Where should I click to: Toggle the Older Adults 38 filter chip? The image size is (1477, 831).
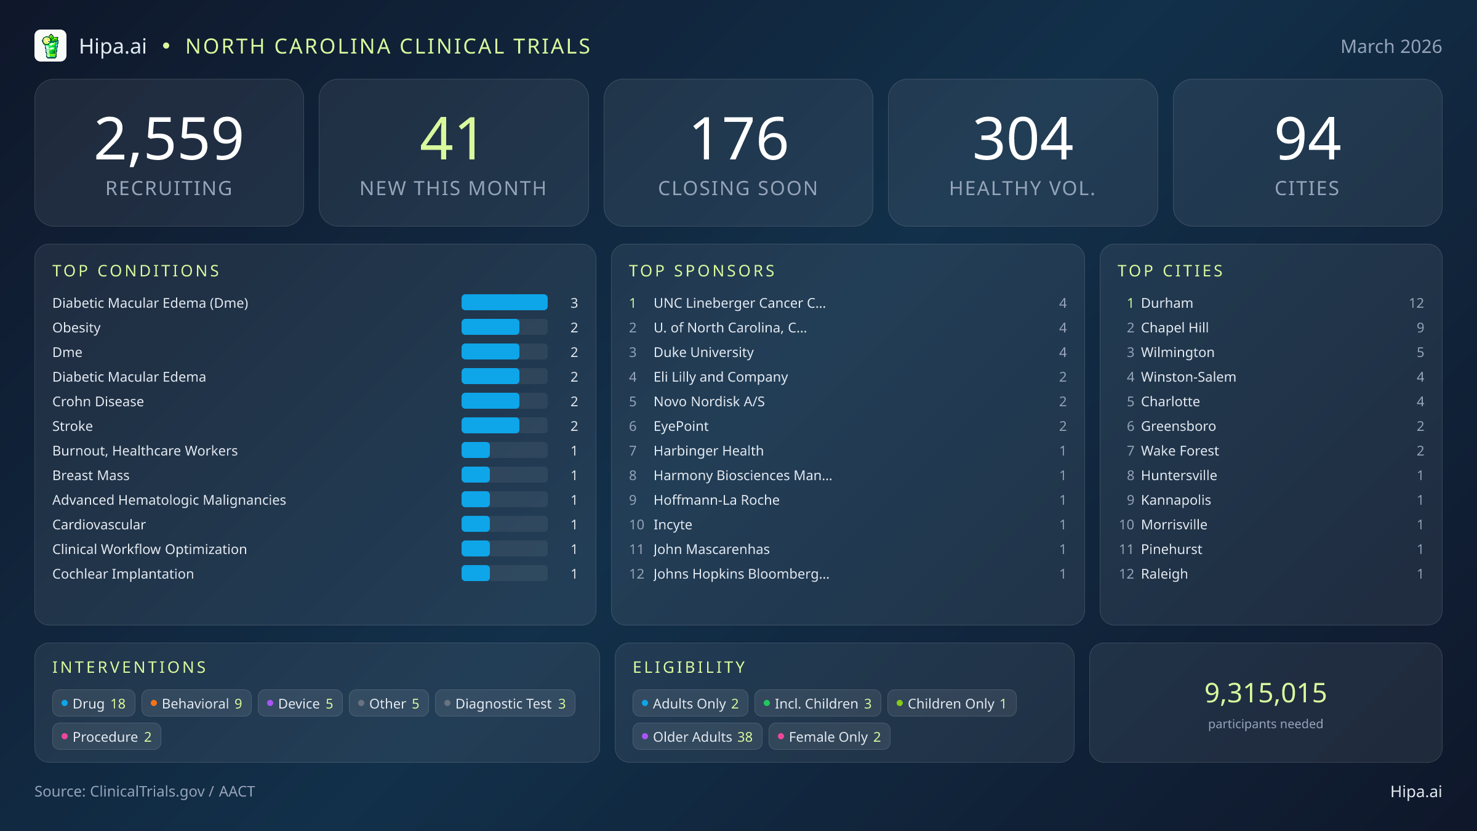coord(697,736)
